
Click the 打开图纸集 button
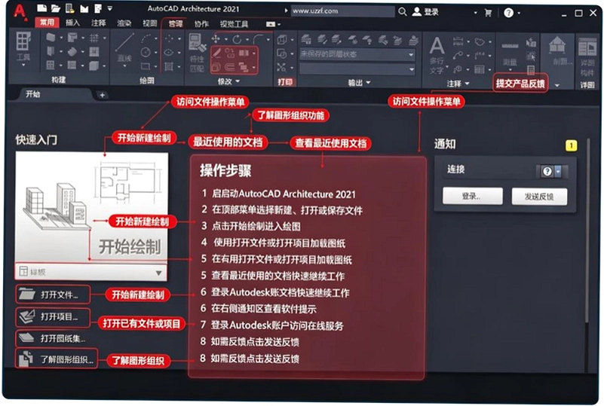pyautogui.click(x=53, y=338)
